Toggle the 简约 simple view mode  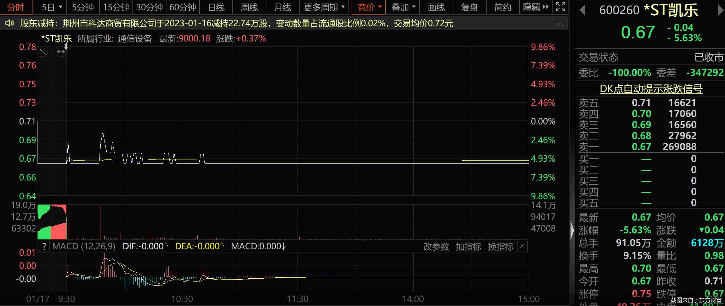[503, 7]
